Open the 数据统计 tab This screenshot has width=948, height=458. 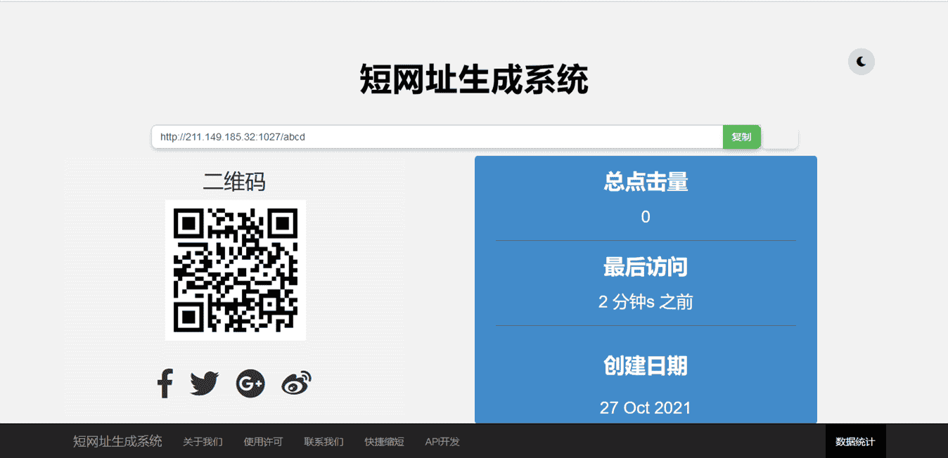pos(855,441)
